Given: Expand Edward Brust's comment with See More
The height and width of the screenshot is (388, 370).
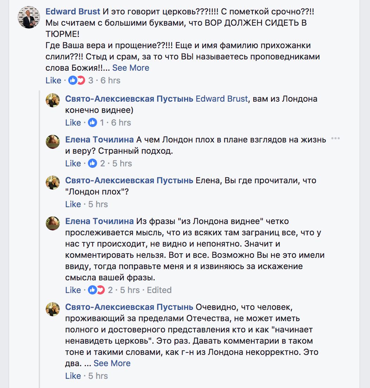Looking at the screenshot, I should click(130, 68).
